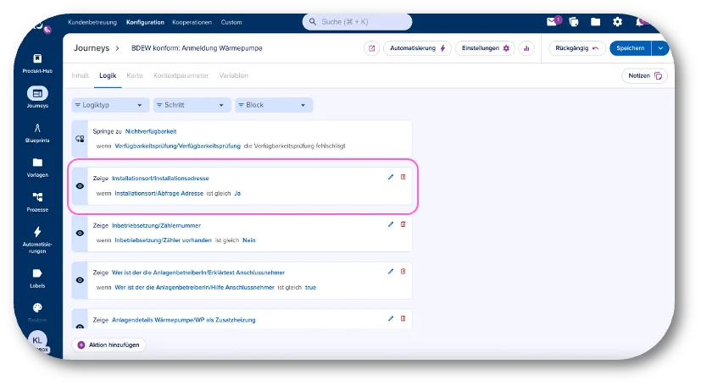701x386 pixels.
Task: Open the Block filter dropdown
Action: click(273, 105)
